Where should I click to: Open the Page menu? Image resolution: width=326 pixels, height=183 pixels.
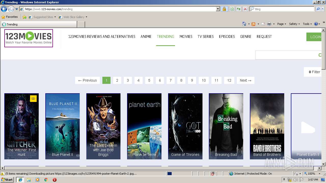(x=281, y=24)
